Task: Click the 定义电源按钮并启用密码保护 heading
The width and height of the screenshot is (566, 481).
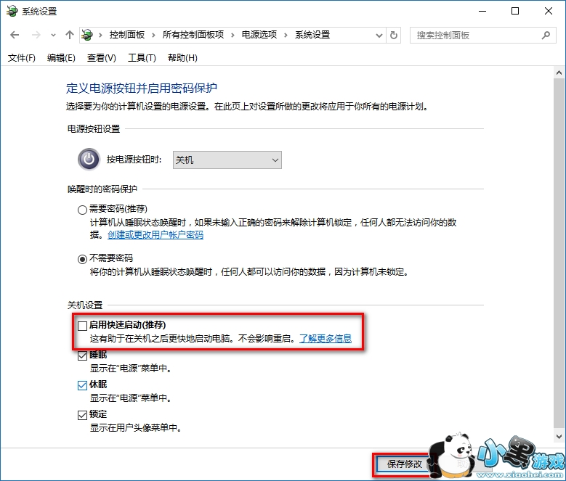Action: coord(142,89)
